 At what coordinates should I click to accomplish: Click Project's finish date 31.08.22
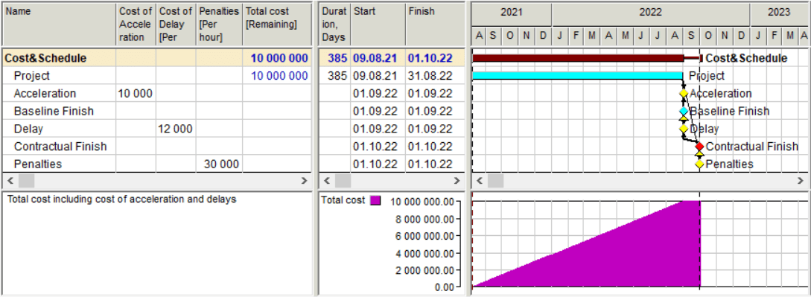pyautogui.click(x=436, y=76)
